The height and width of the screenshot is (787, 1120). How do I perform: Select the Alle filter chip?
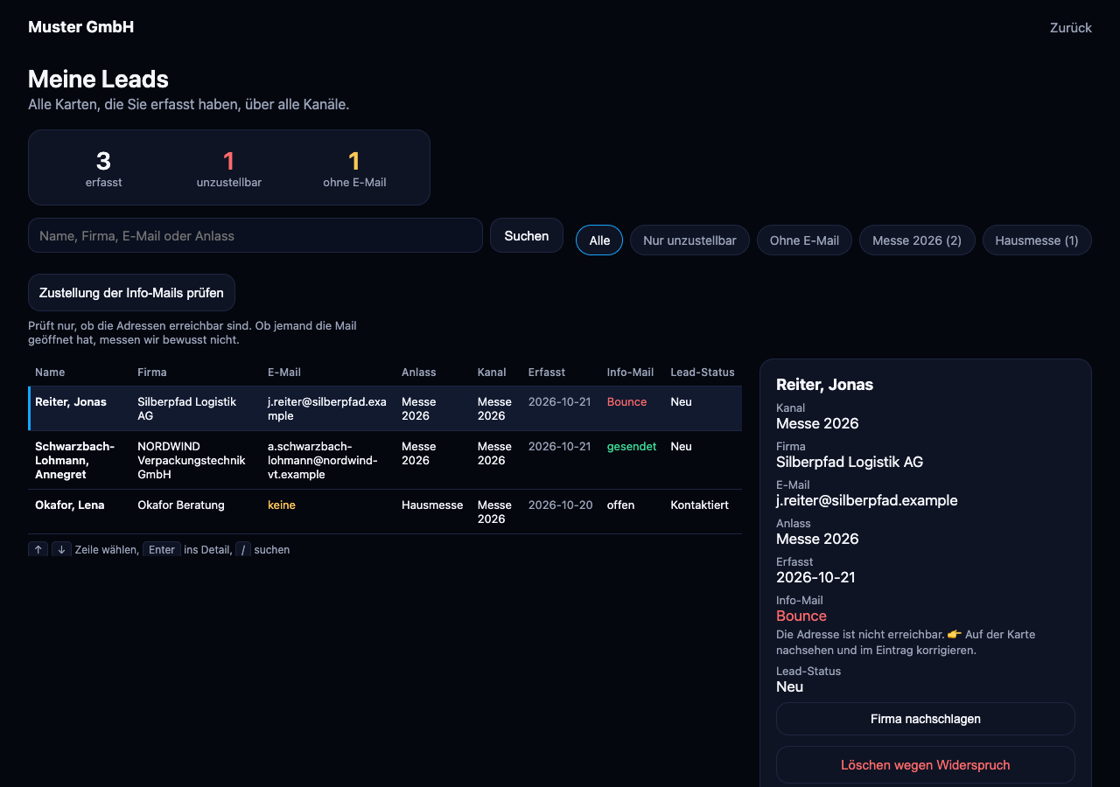[x=599, y=240]
